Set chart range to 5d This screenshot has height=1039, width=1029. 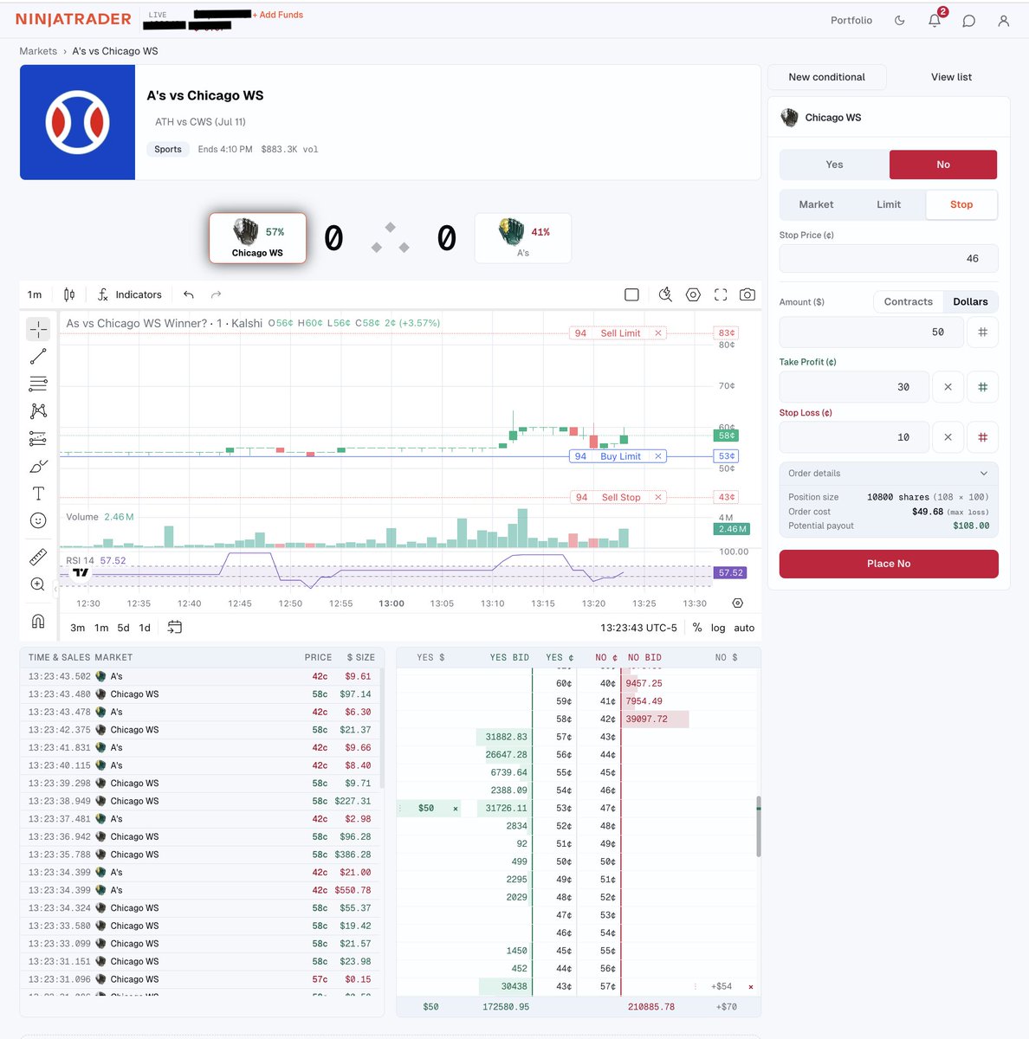[123, 628]
